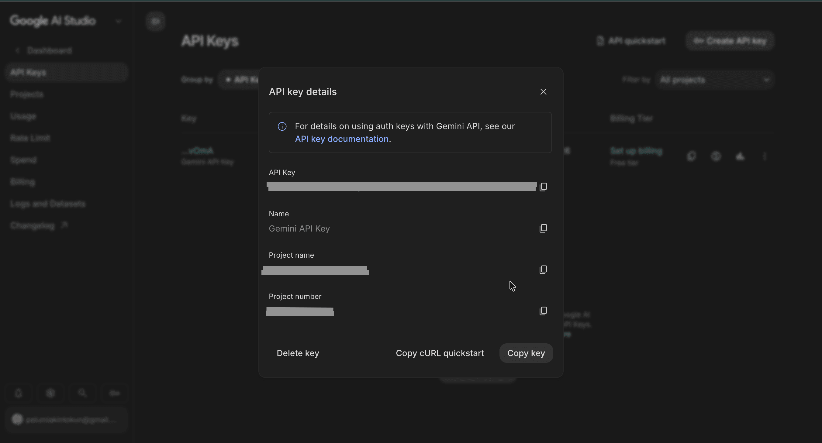Copy the Project number icon
The width and height of the screenshot is (822, 443).
coord(543,311)
